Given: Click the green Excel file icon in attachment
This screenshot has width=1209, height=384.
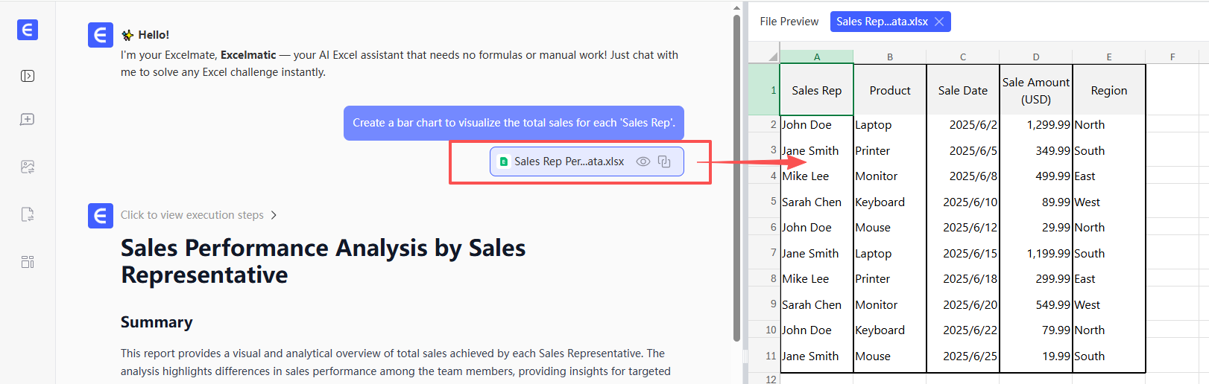Looking at the screenshot, I should [504, 161].
